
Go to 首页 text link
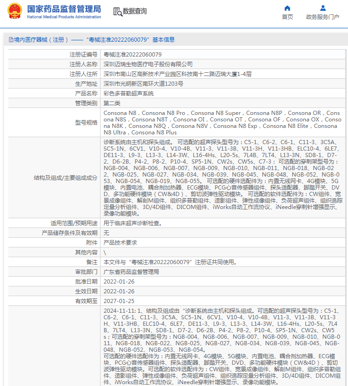tap(287, 17)
